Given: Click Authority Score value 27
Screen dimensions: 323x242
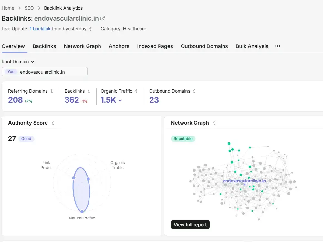Looking at the screenshot, I should pos(12,139).
